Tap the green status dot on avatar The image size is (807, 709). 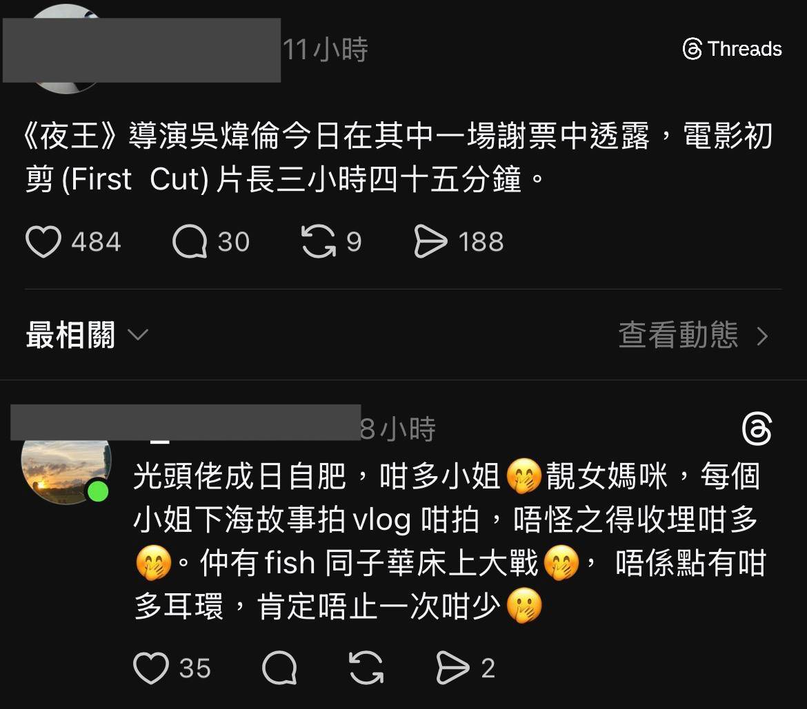(x=98, y=491)
